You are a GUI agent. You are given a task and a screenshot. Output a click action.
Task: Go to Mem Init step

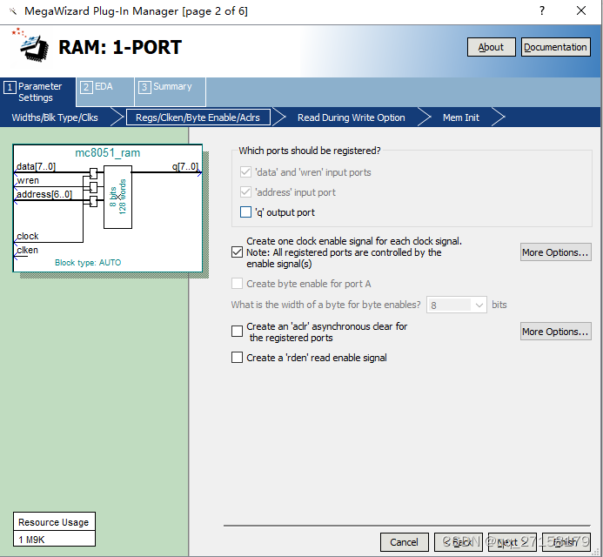click(x=460, y=117)
